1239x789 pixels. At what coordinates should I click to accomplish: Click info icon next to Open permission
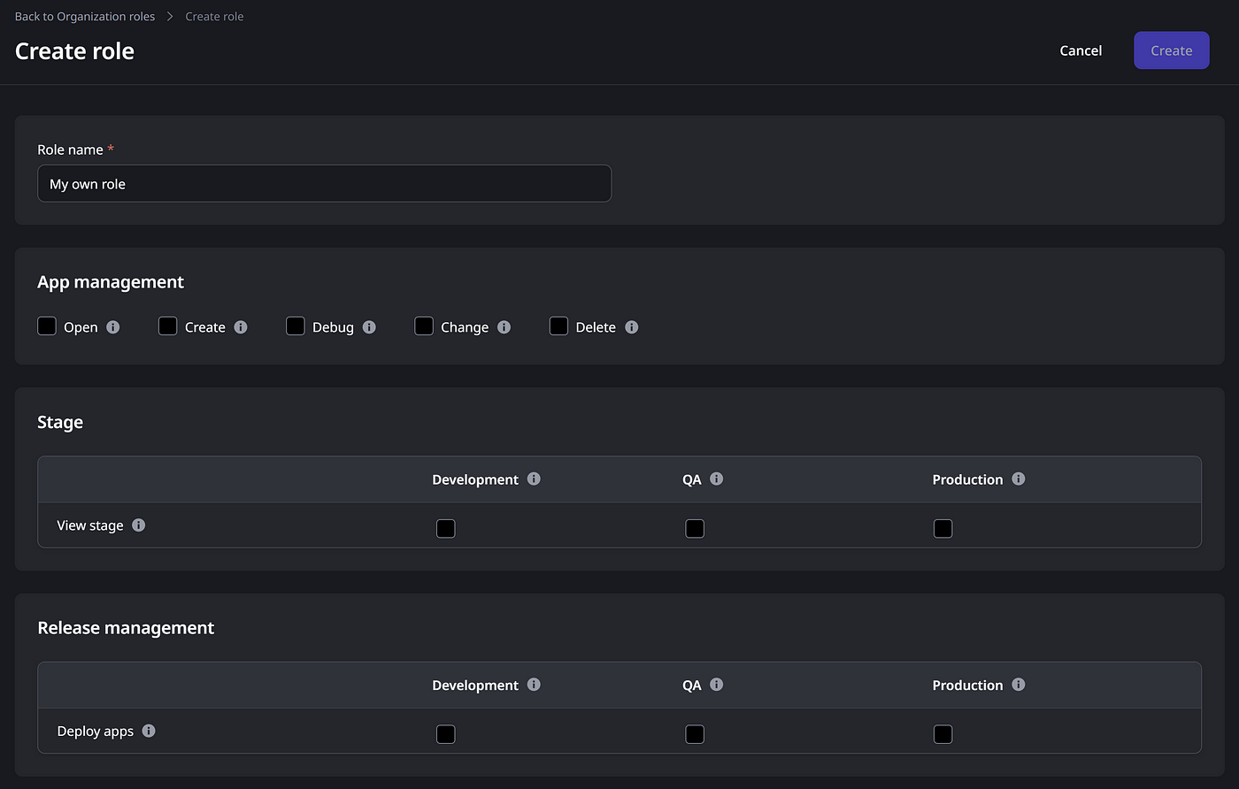tap(113, 327)
